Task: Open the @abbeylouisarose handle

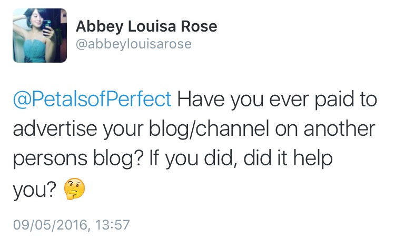Action: pos(134,44)
